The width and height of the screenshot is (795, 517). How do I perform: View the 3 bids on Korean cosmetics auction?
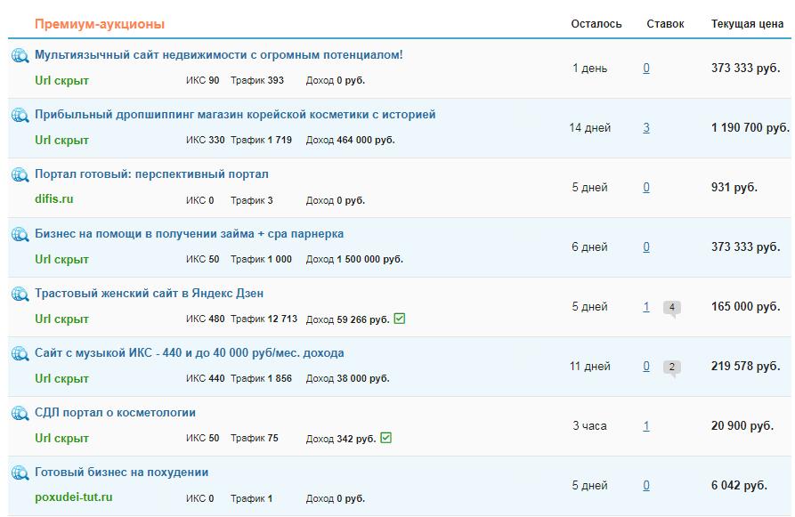[646, 128]
